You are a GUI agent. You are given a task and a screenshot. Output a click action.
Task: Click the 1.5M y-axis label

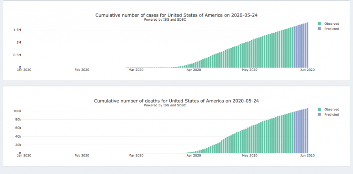click(18, 30)
